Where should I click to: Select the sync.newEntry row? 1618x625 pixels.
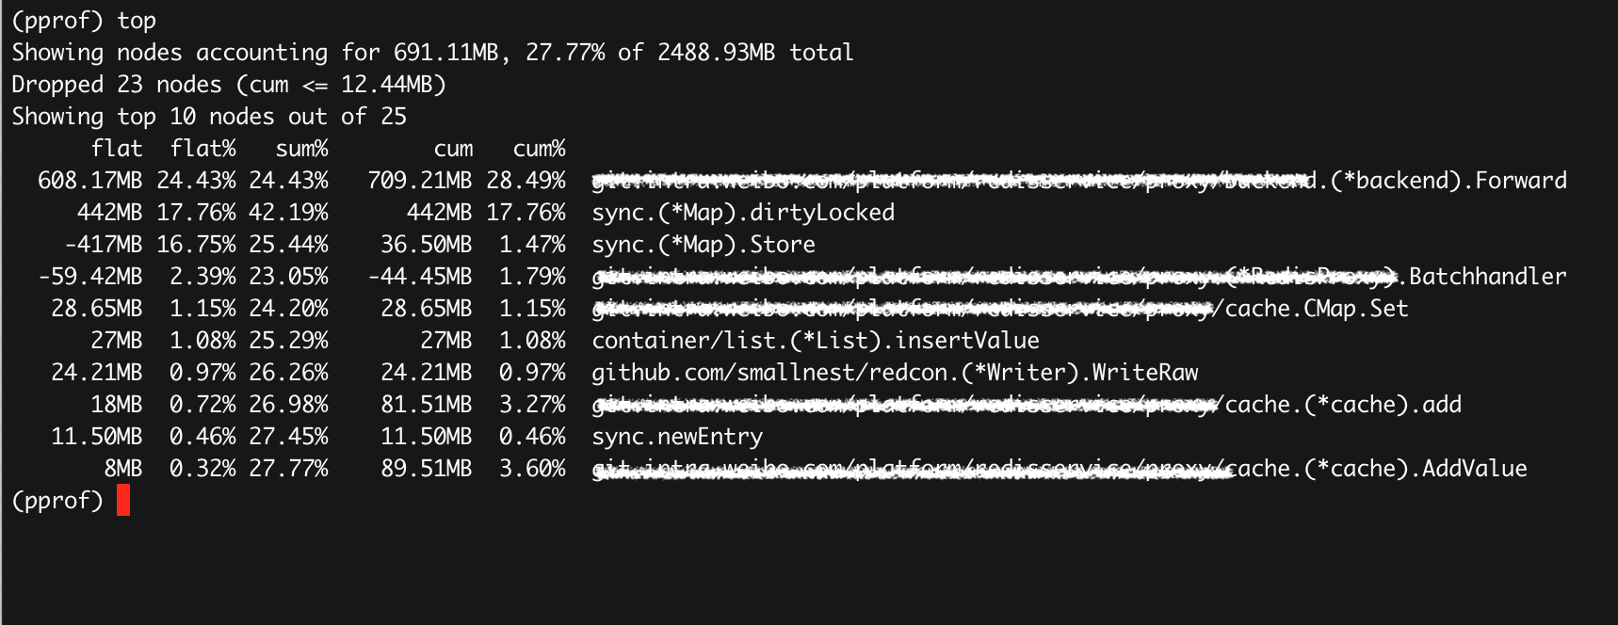677,437
